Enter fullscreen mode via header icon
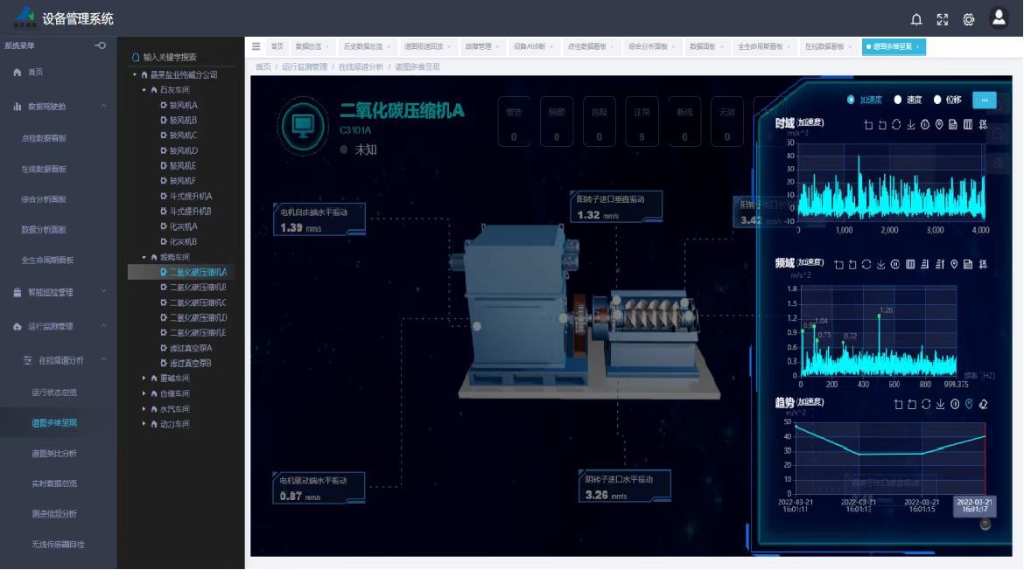 pyautogui.click(x=943, y=19)
